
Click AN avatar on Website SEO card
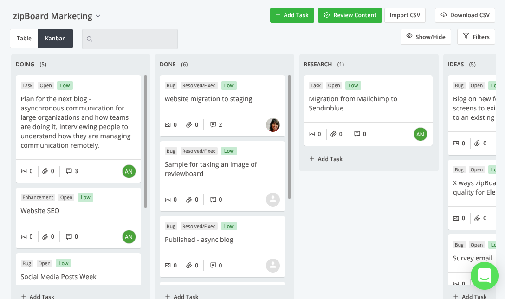point(129,237)
